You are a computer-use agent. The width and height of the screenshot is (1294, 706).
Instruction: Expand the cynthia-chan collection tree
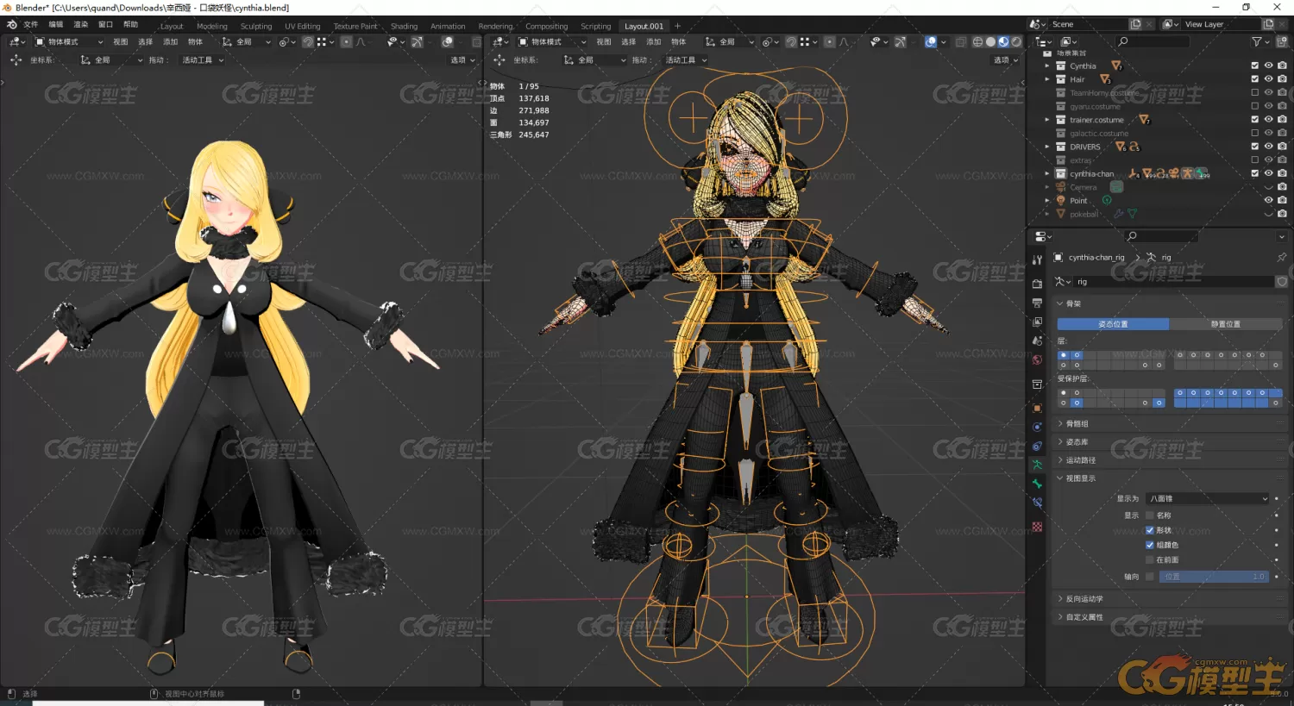click(1047, 173)
